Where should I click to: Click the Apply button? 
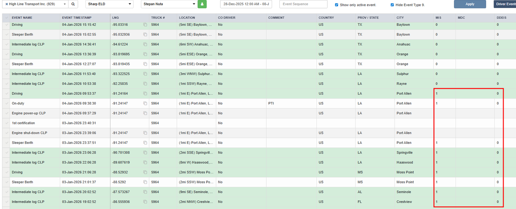click(470, 4)
